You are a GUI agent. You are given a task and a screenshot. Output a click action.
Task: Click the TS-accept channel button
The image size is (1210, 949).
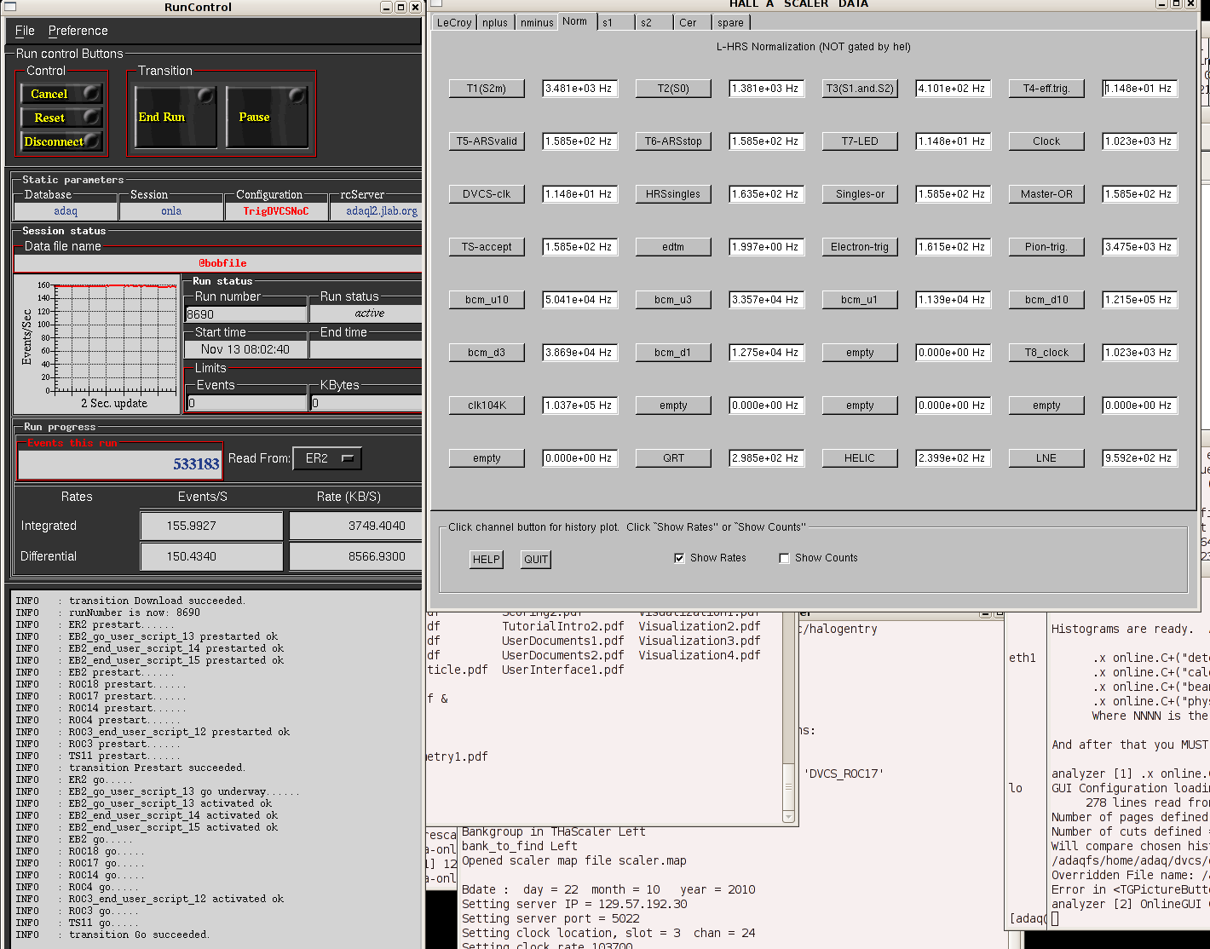coord(487,247)
